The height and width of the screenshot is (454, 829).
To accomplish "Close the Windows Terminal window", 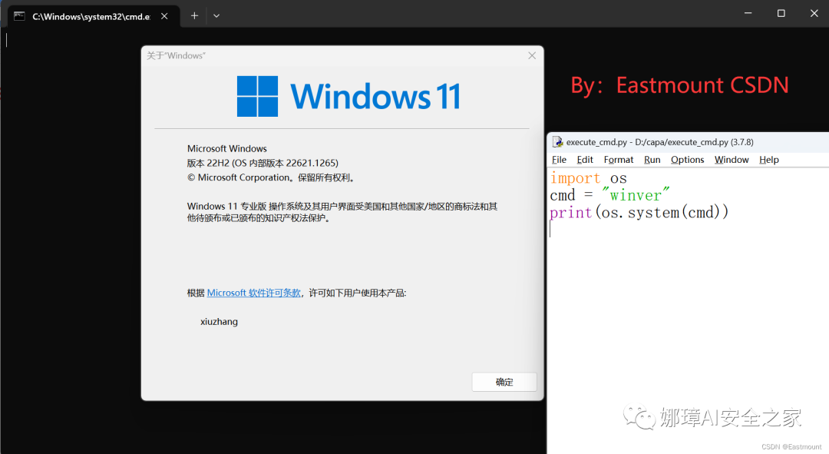I will 814,13.
